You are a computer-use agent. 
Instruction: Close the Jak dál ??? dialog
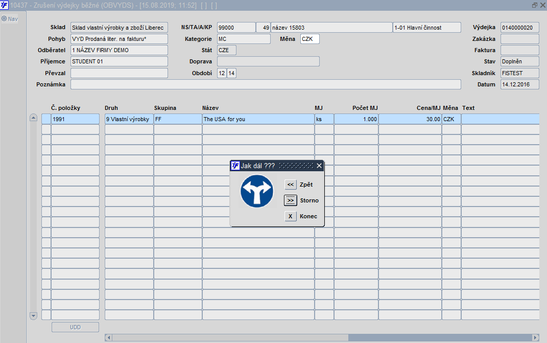click(319, 166)
